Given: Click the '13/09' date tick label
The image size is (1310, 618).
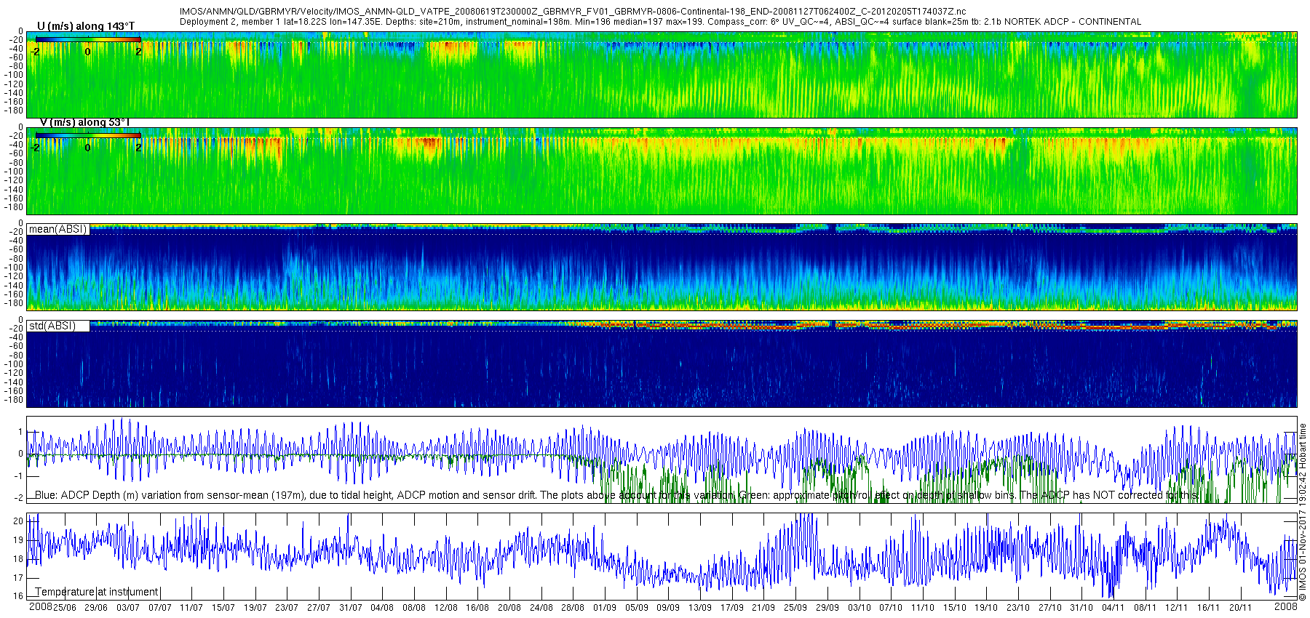Looking at the screenshot, I should (x=700, y=607).
